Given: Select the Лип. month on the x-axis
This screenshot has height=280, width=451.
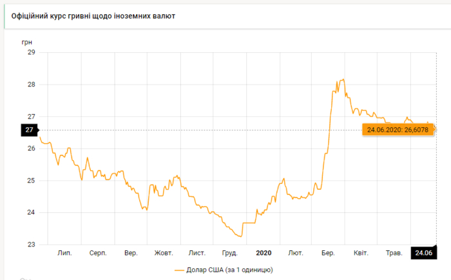Looking at the screenshot, I should coord(64,253).
